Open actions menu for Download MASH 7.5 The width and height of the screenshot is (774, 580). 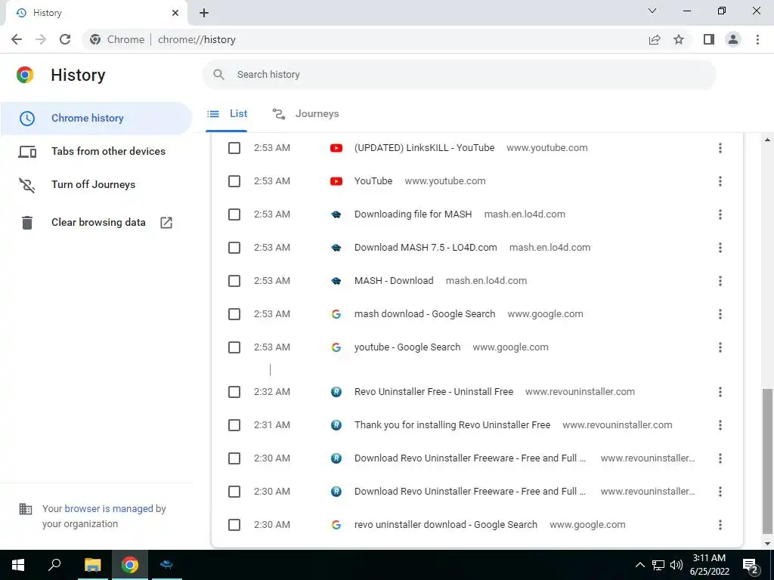point(720,248)
